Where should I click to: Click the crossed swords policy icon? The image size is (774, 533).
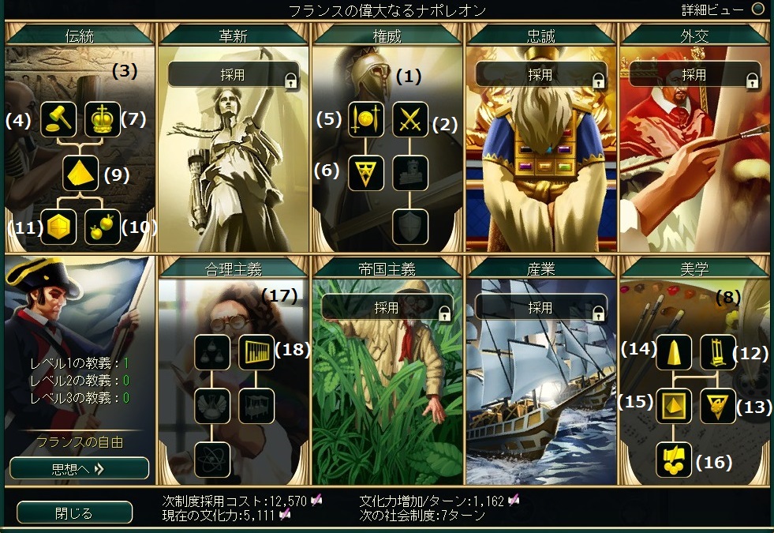pos(410,119)
